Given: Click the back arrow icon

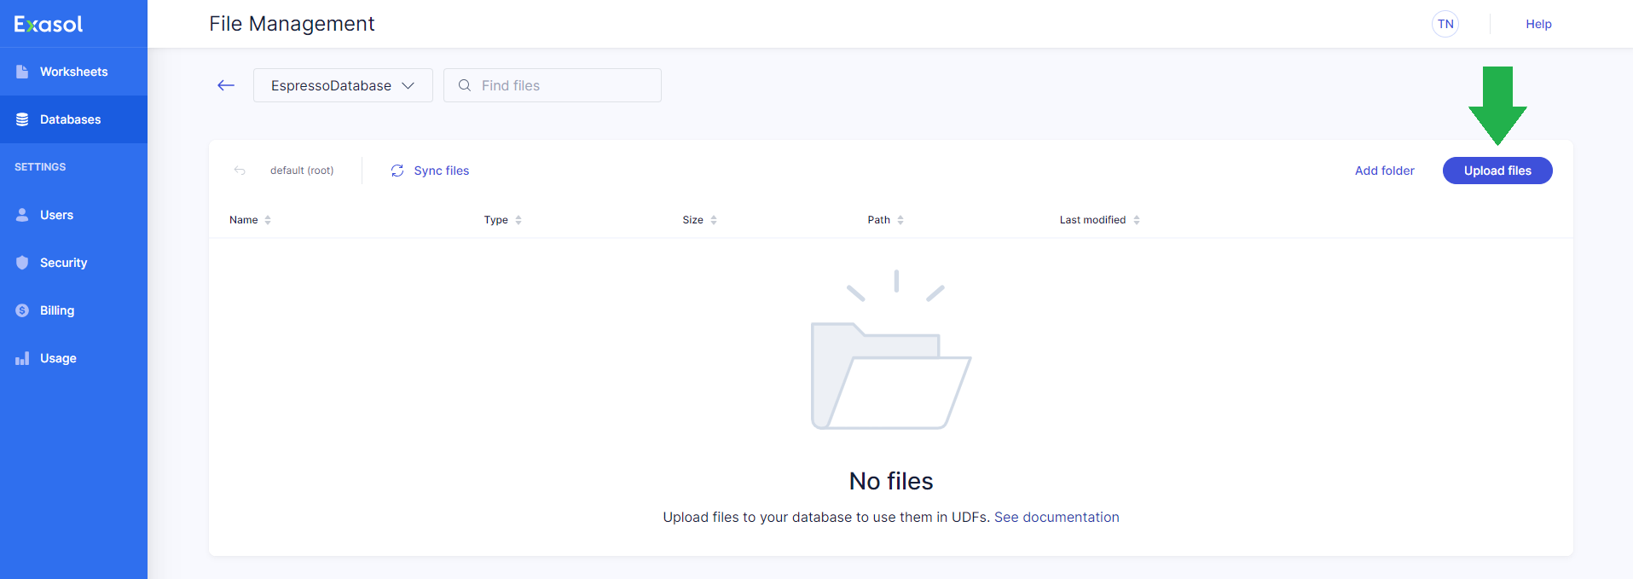Looking at the screenshot, I should pos(226,85).
